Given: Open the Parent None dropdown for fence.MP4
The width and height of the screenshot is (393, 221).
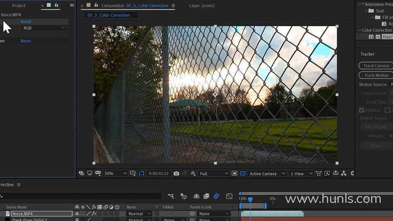Looking at the screenshot, I should [x=214, y=214].
